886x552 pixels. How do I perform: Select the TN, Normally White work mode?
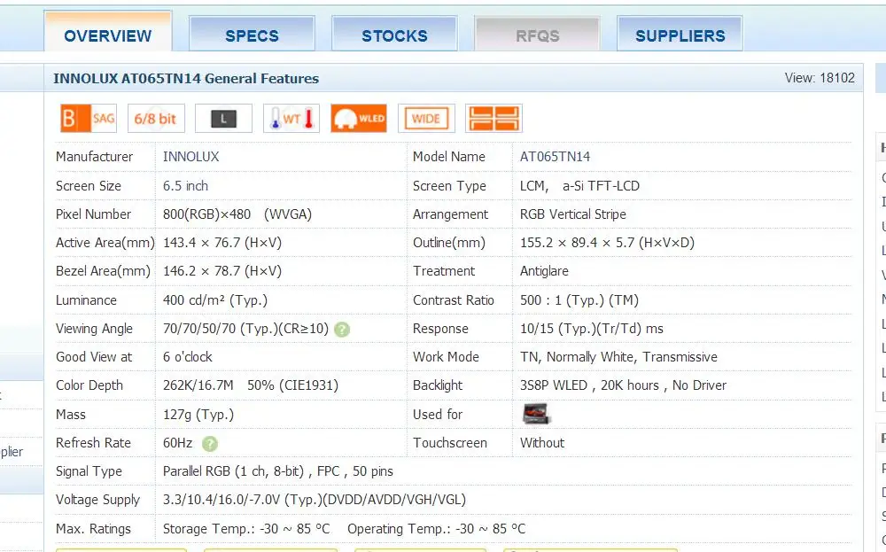tap(618, 356)
